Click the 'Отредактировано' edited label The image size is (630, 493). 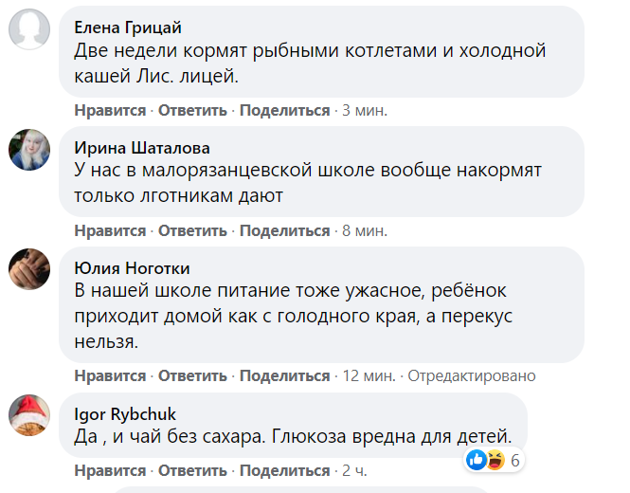point(472,376)
